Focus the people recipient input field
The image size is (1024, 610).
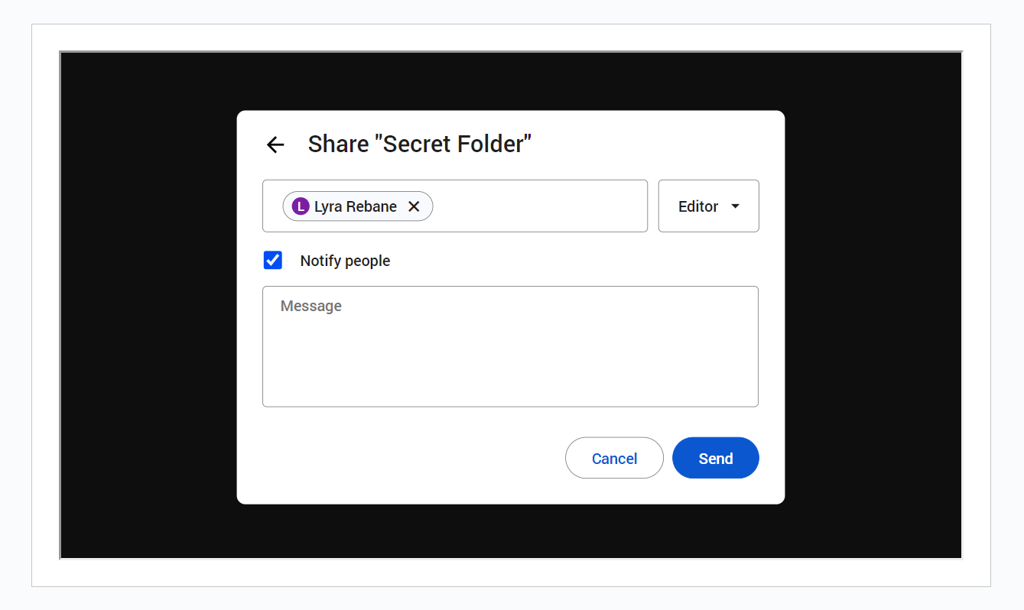pyautogui.click(x=455, y=206)
